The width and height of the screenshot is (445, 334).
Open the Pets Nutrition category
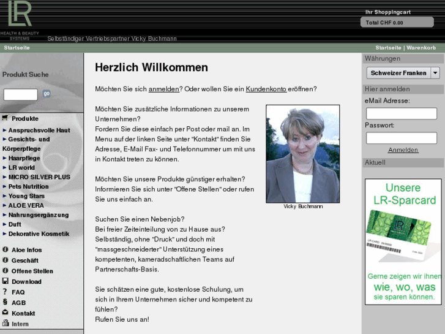tap(28, 186)
